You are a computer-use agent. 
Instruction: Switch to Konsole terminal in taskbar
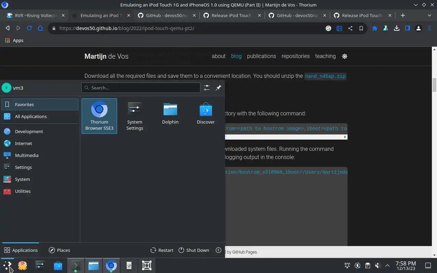[x=76, y=265]
